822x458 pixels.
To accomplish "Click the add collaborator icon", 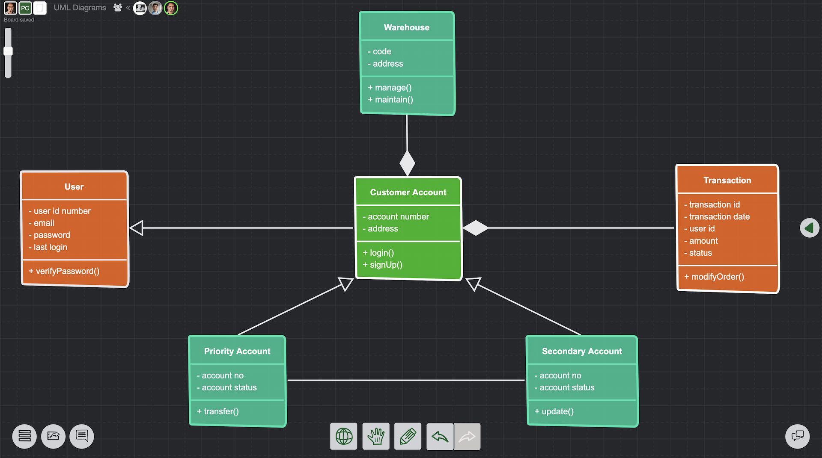I will tap(140, 8).
